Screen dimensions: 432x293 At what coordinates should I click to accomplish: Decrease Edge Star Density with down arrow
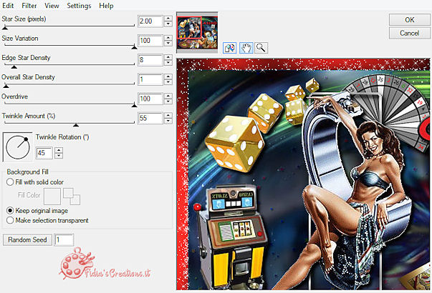[168, 63]
